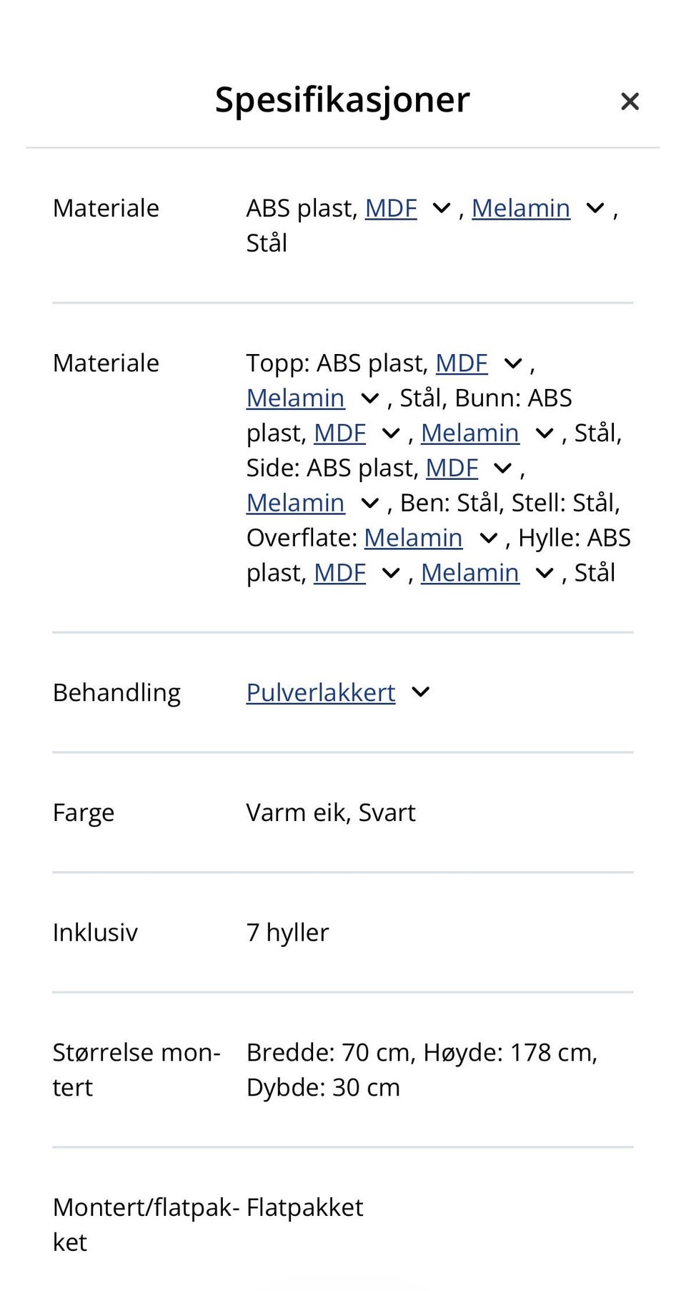This screenshot has width=686, height=1291.
Task: Open the Melamin link after "Overflate:"
Action: (x=413, y=537)
